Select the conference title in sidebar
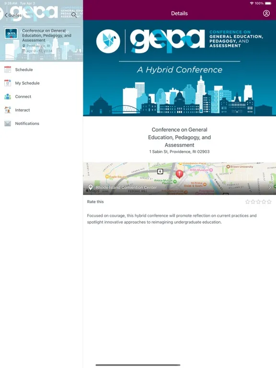This screenshot has height=368, width=276. click(x=46, y=35)
